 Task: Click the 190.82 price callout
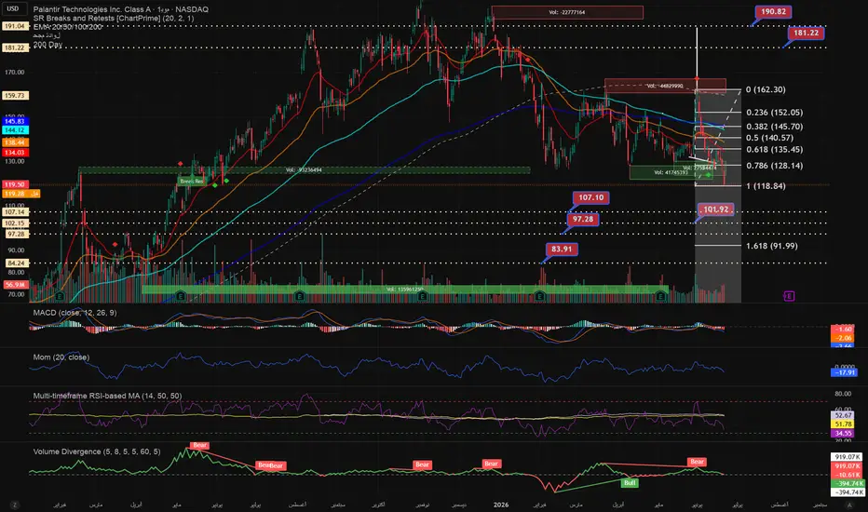pos(773,11)
